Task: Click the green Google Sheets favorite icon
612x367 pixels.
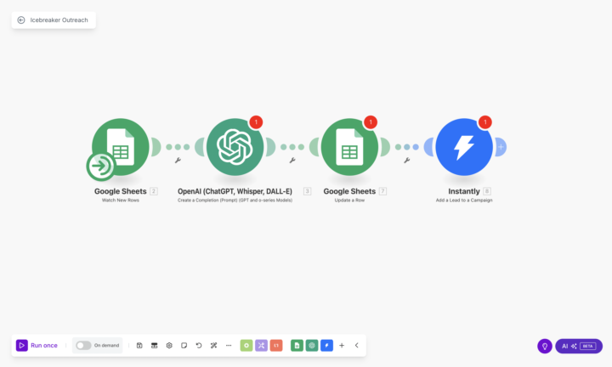Action: pos(297,346)
